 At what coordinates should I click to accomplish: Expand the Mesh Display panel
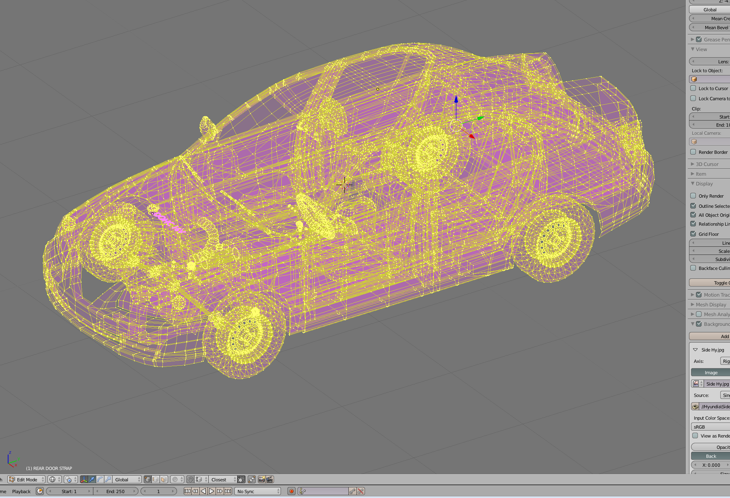click(693, 304)
